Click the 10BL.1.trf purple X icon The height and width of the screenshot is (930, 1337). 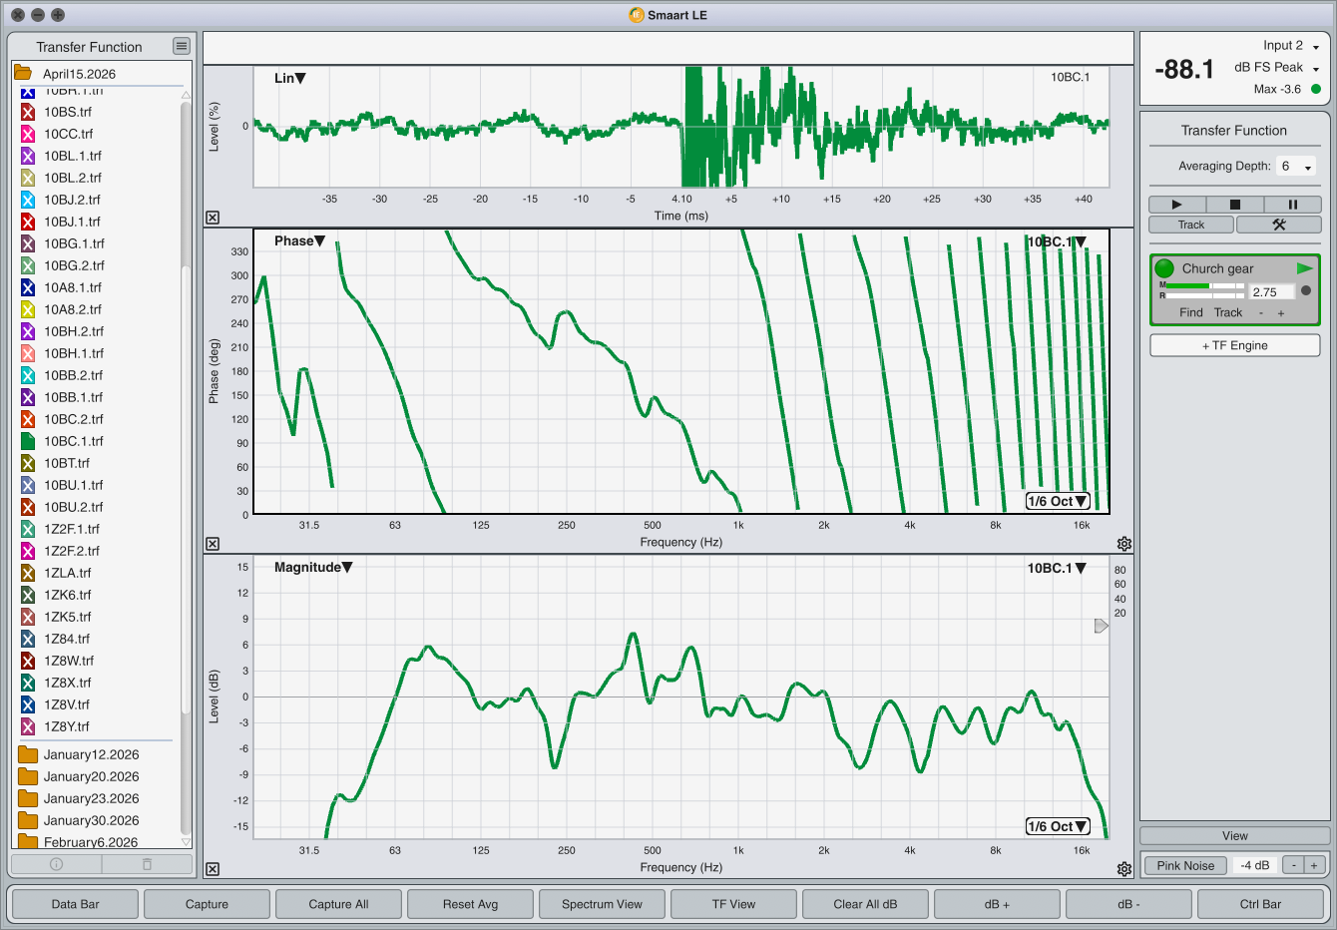(x=28, y=156)
